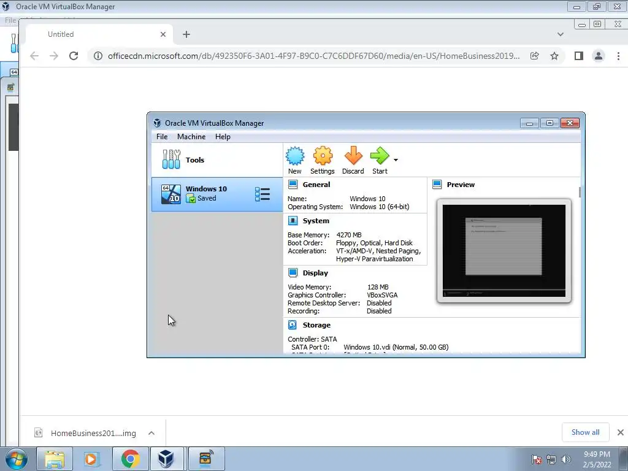
Task: Reload the Chrome page
Action: coord(74,56)
